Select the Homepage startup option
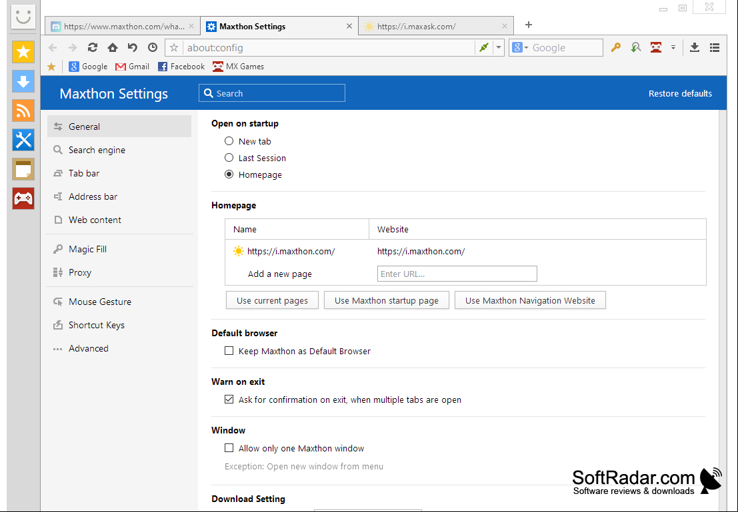This screenshot has height=512, width=738. tap(229, 174)
